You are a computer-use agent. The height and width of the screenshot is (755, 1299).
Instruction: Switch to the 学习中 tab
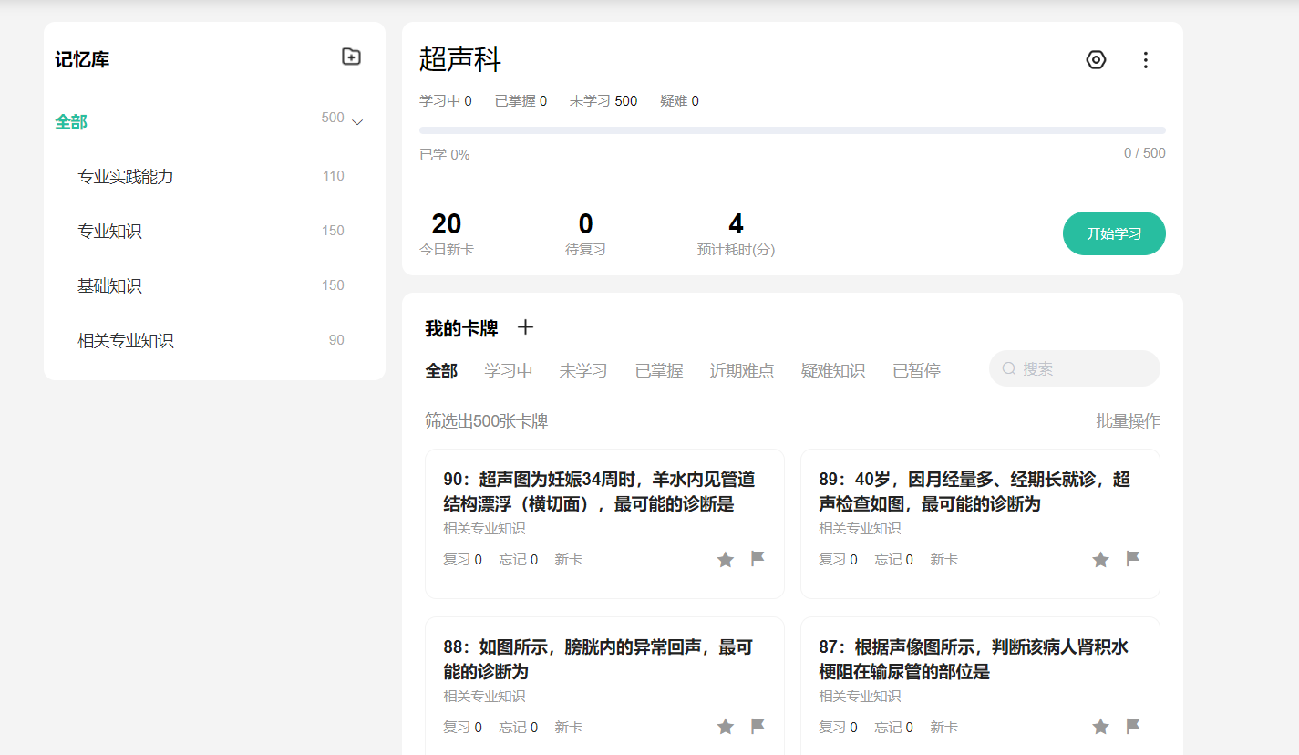(x=509, y=371)
